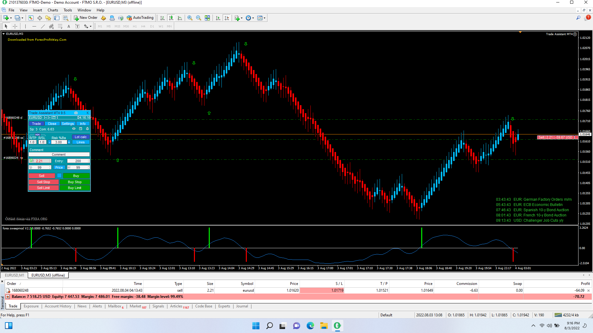Click Trade Assistant screenshot camera icon
593x333 pixels.
point(76,113)
